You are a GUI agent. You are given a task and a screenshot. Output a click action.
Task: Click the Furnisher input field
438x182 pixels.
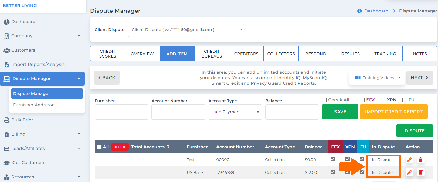121,112
